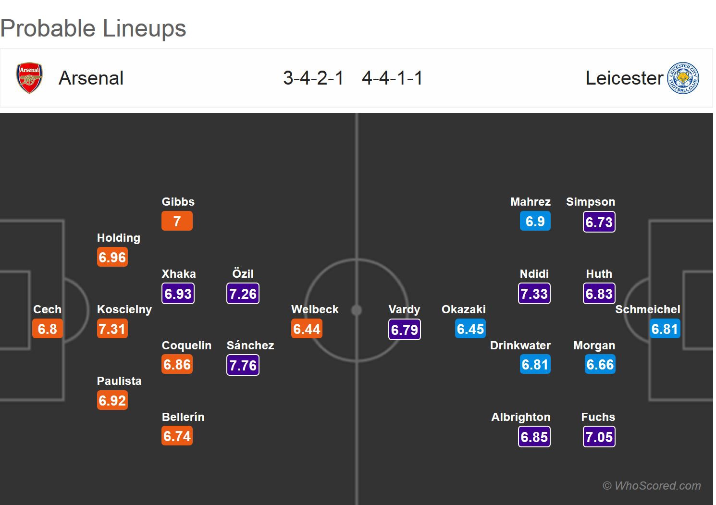The height and width of the screenshot is (505, 716).
Task: Open the Arsenal team name link
Action: (91, 78)
